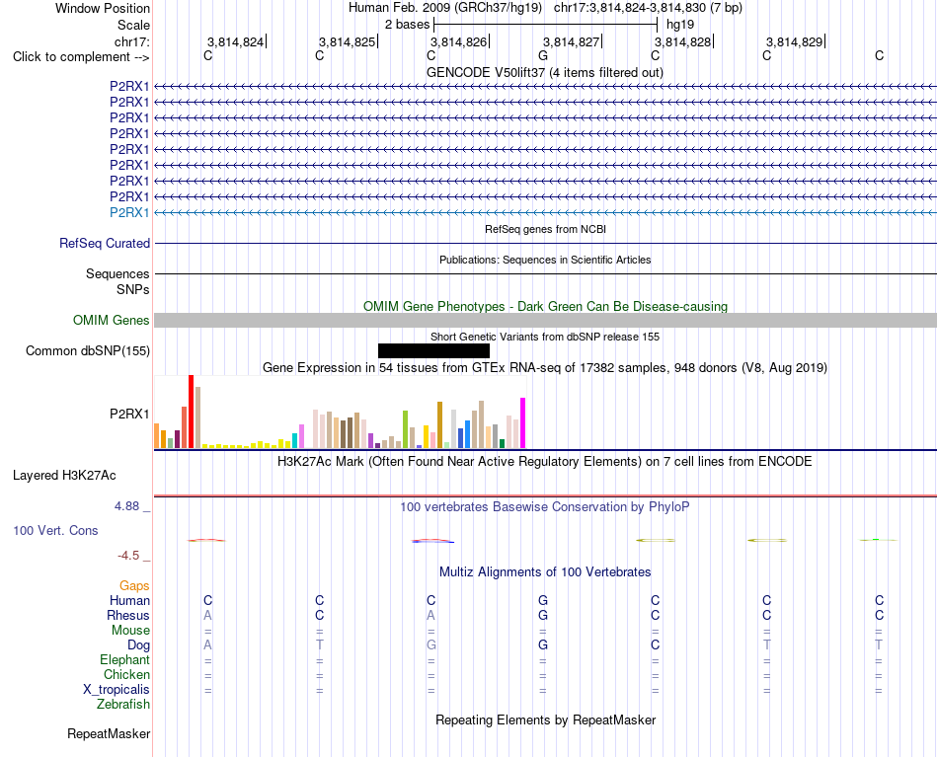Viewport: 938px width, 757px height.
Task: Click the G base in the ruler sequence
Action: click(543, 55)
